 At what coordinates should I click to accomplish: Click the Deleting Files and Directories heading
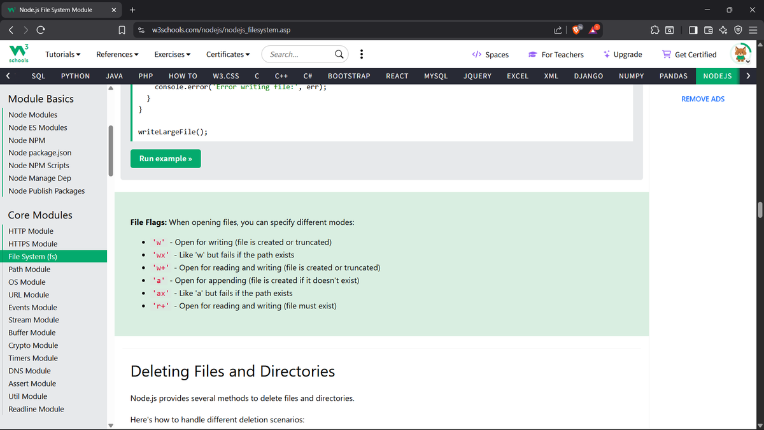232,371
